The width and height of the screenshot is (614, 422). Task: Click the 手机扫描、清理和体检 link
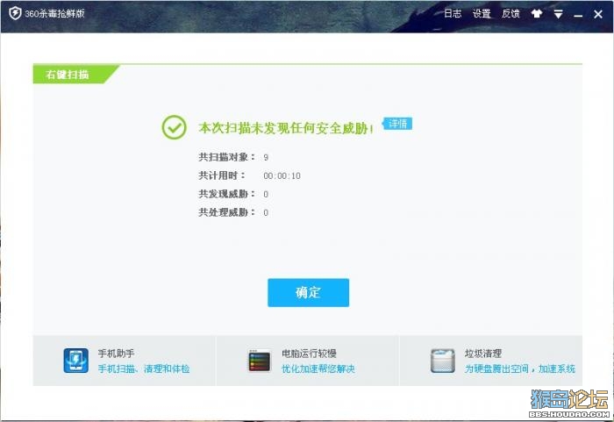tap(144, 368)
